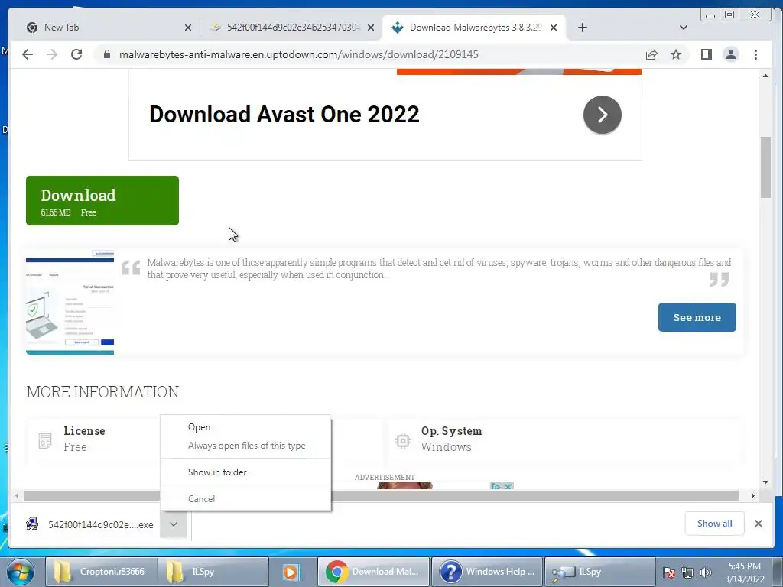Click the downloaded 542f00f144d9c02e exe file
783x587 pixels.
coord(90,524)
